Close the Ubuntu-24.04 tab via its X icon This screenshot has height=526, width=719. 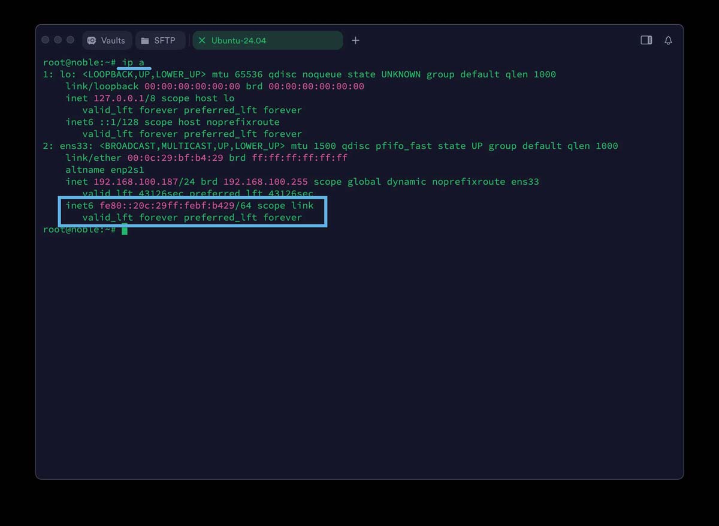click(x=201, y=40)
